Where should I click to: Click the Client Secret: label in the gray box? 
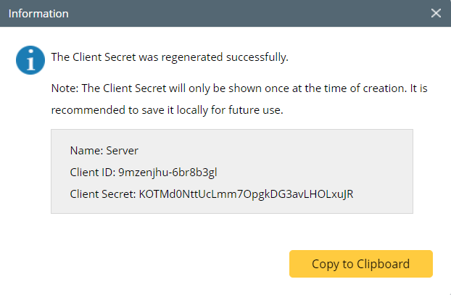click(102, 194)
